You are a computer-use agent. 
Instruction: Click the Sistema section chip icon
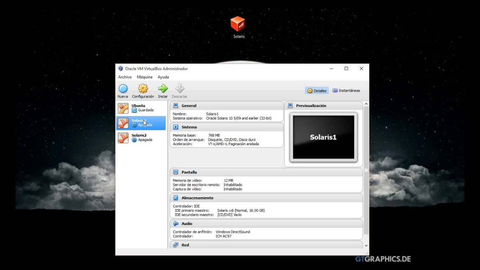pyautogui.click(x=175, y=127)
